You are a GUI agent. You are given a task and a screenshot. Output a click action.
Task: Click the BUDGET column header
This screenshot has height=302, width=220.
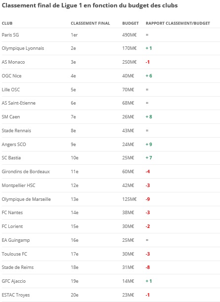[x=131, y=23]
